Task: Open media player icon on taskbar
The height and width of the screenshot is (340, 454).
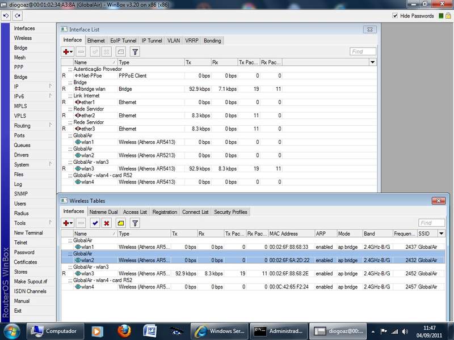Action: pyautogui.click(x=97, y=331)
